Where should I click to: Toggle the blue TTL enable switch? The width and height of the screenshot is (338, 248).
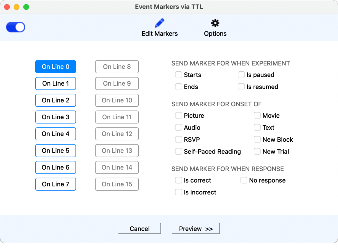tap(16, 27)
